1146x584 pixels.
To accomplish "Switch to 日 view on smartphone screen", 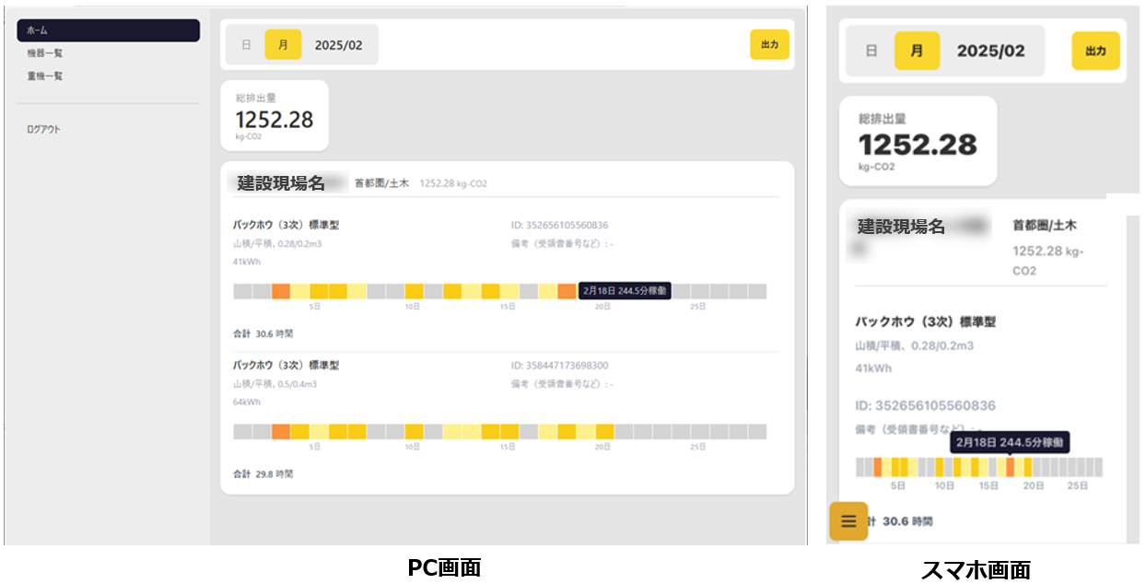I will point(871,51).
